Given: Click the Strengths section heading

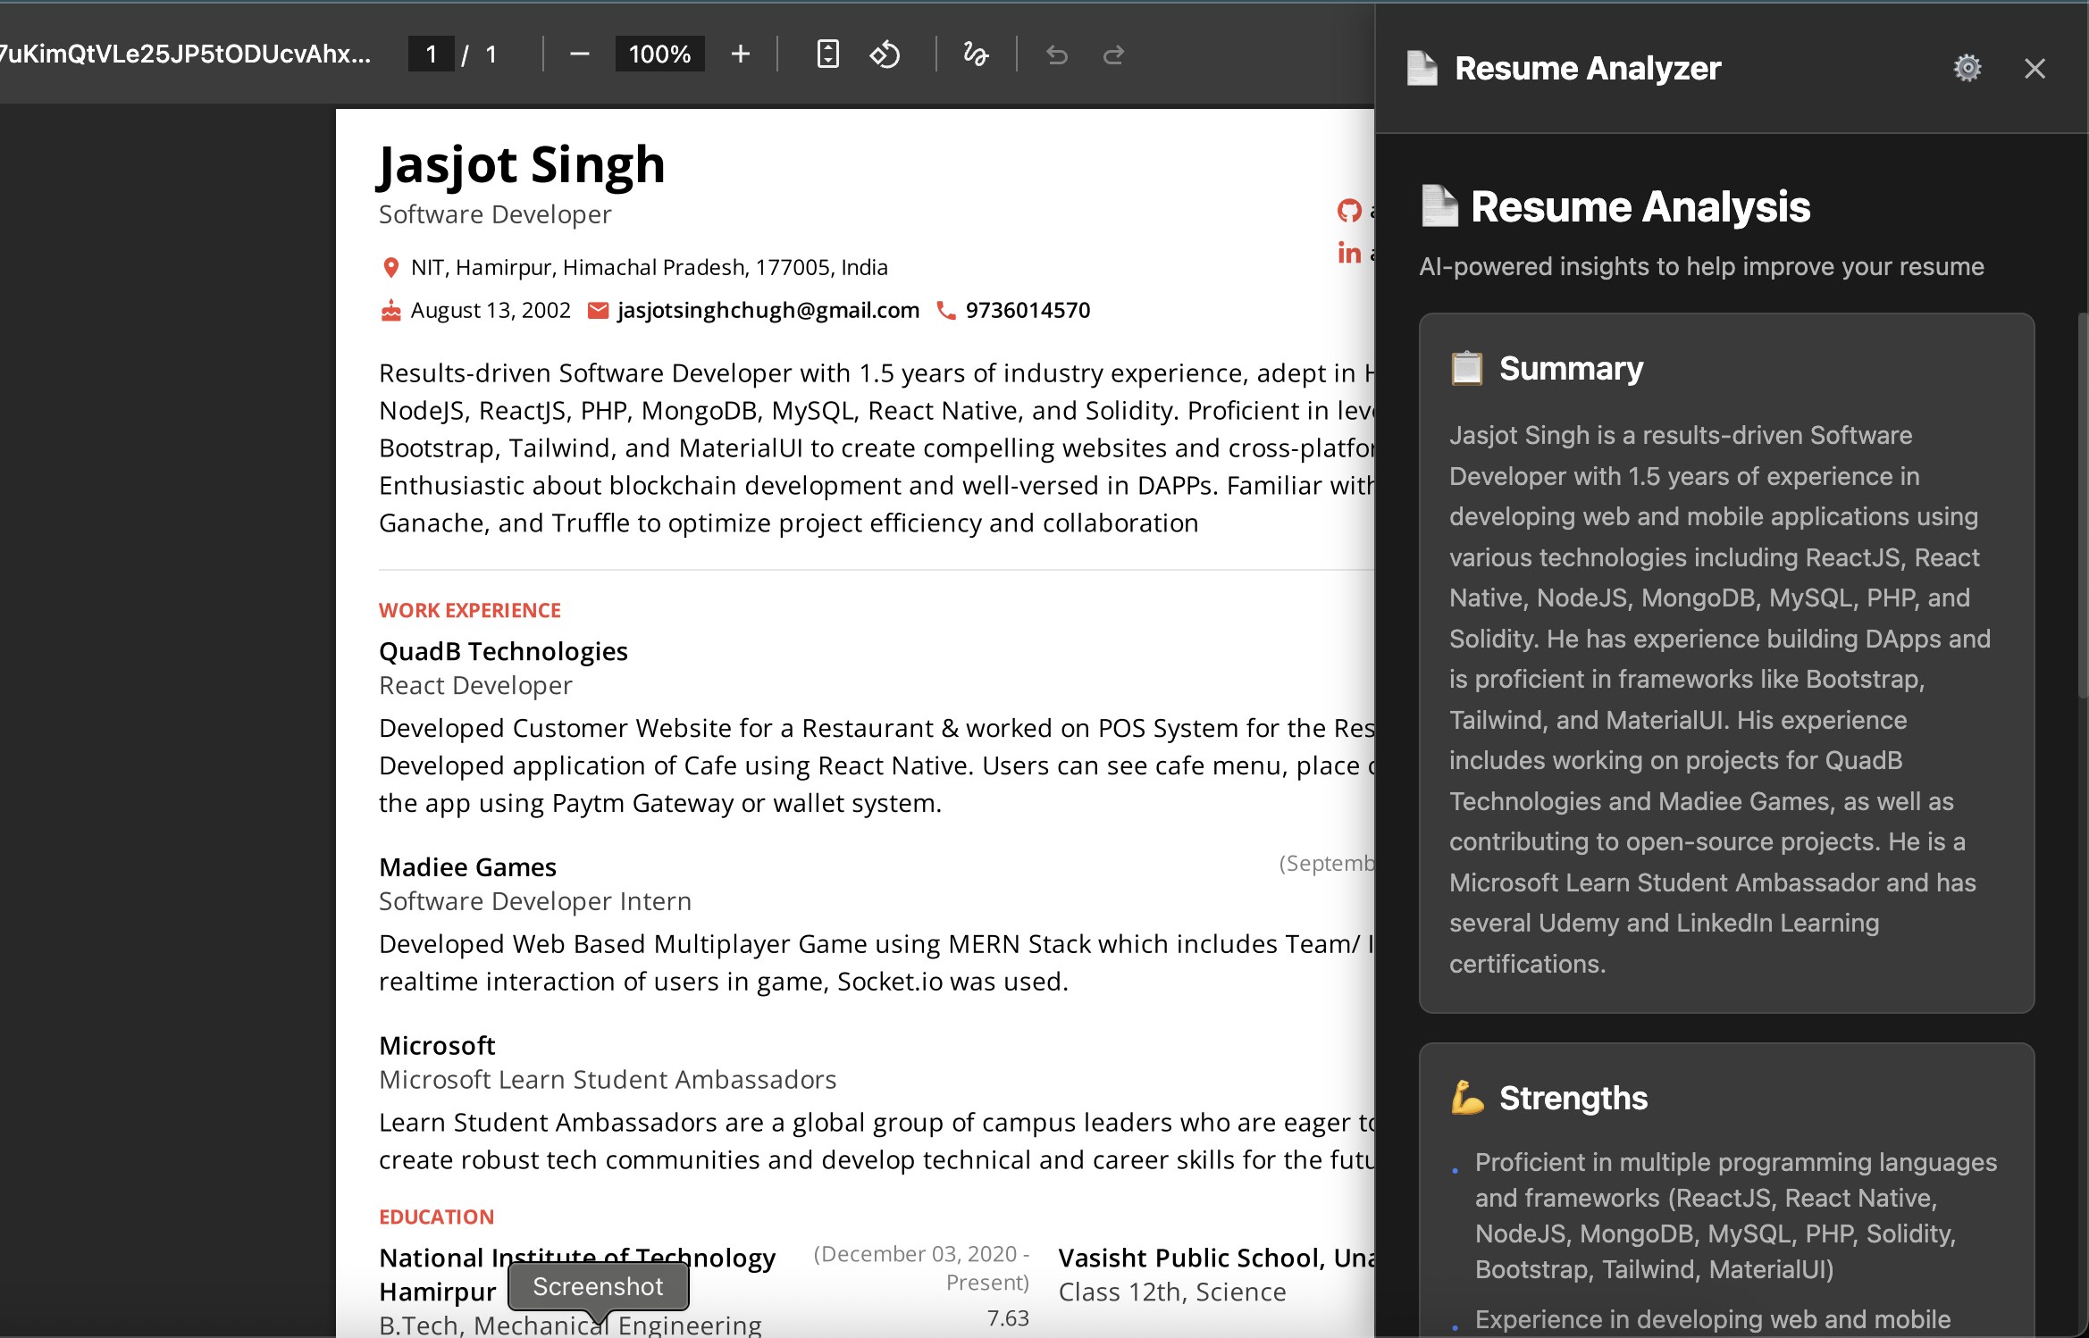Looking at the screenshot, I should (1573, 1098).
